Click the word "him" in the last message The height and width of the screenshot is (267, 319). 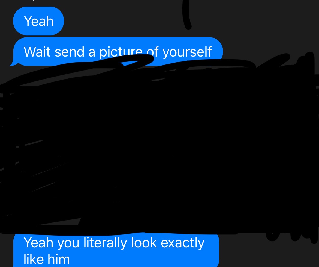[59, 259]
